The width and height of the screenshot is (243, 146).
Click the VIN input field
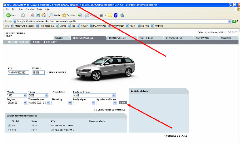point(18,73)
